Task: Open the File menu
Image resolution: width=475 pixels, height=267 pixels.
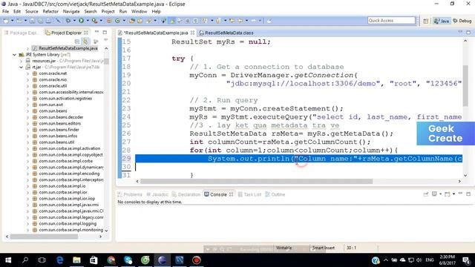Action: pos(5,12)
